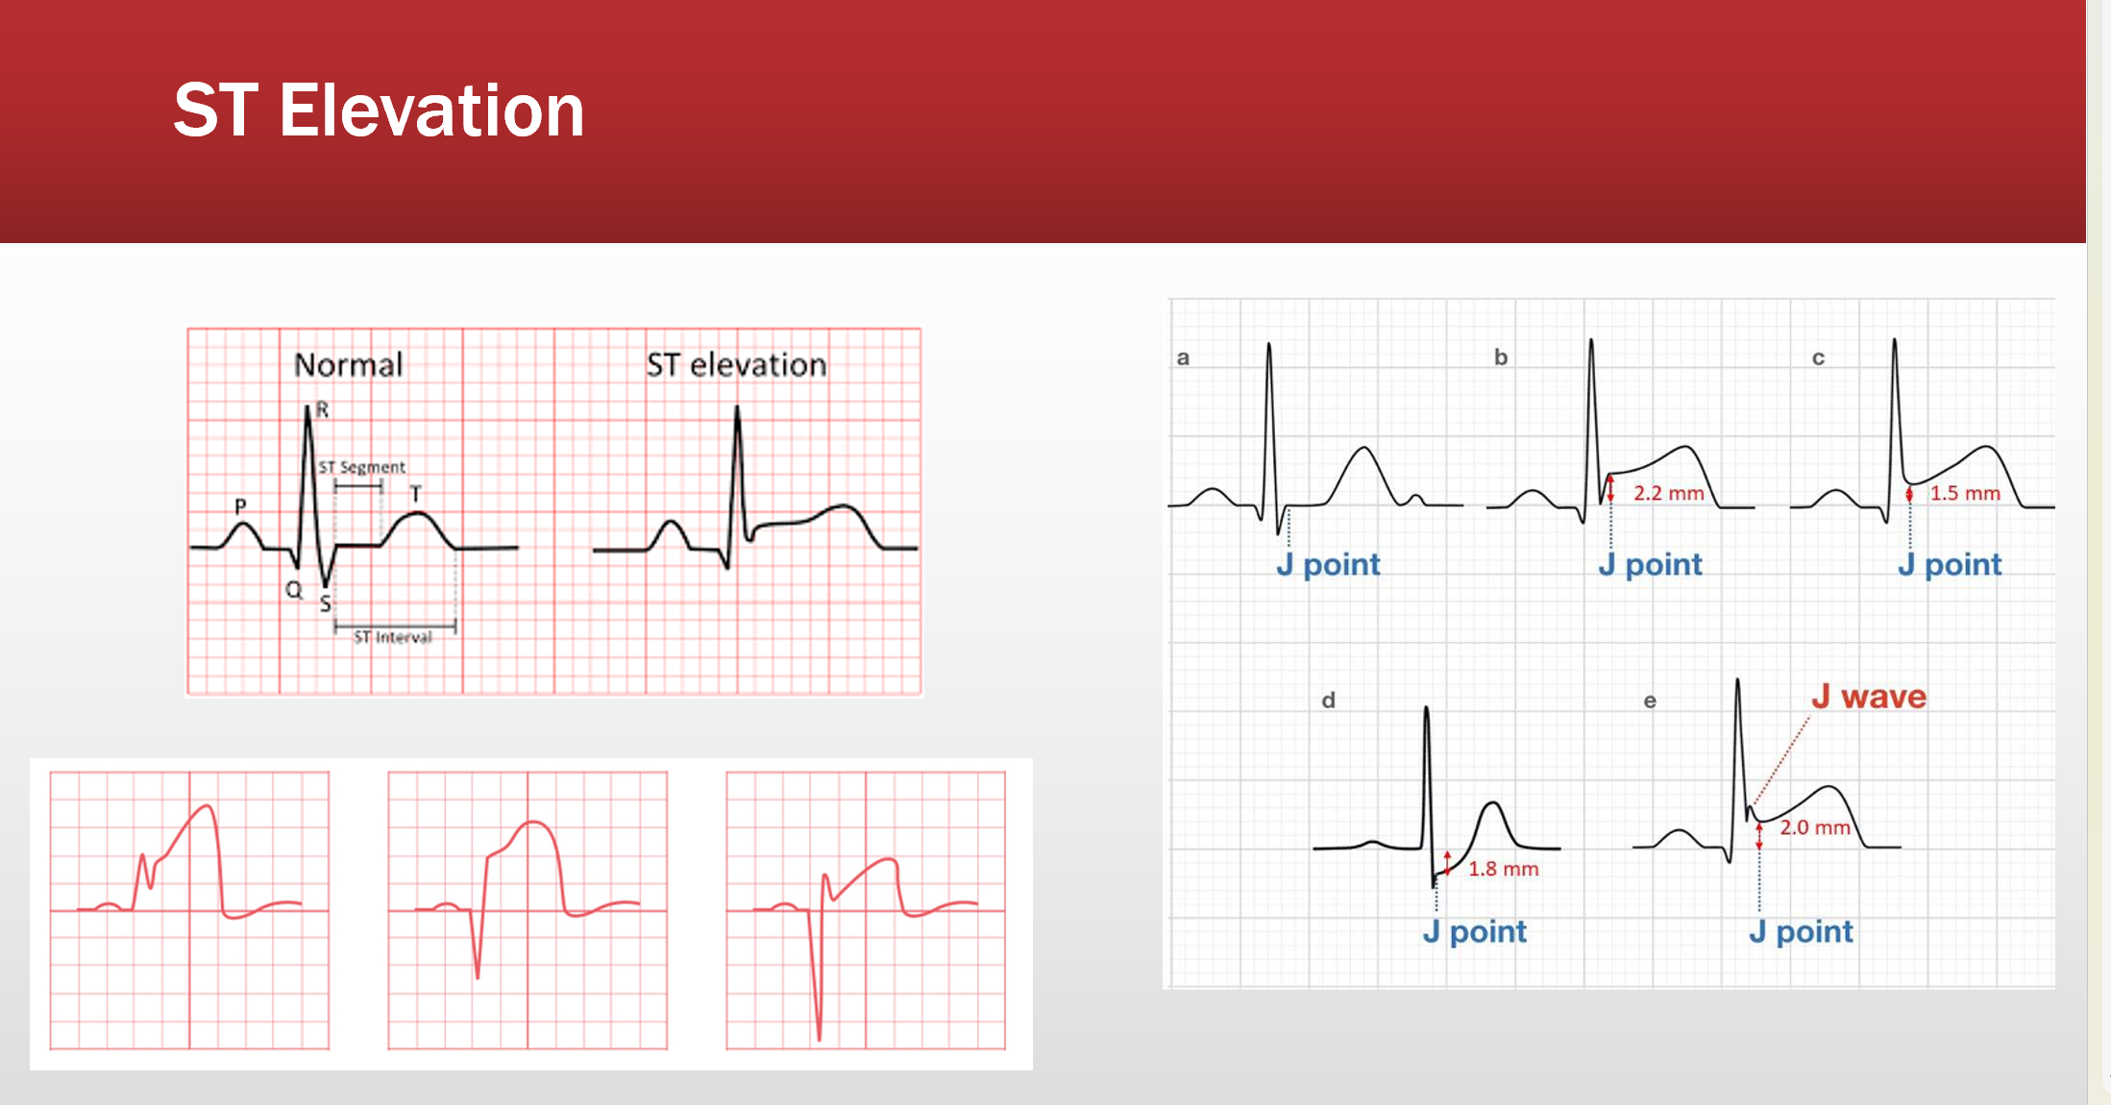Click the 'ST Segment' annotation text

click(362, 467)
